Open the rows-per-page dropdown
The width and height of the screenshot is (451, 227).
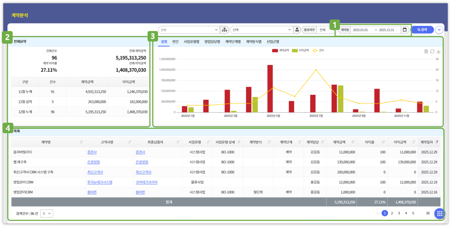tap(47, 213)
